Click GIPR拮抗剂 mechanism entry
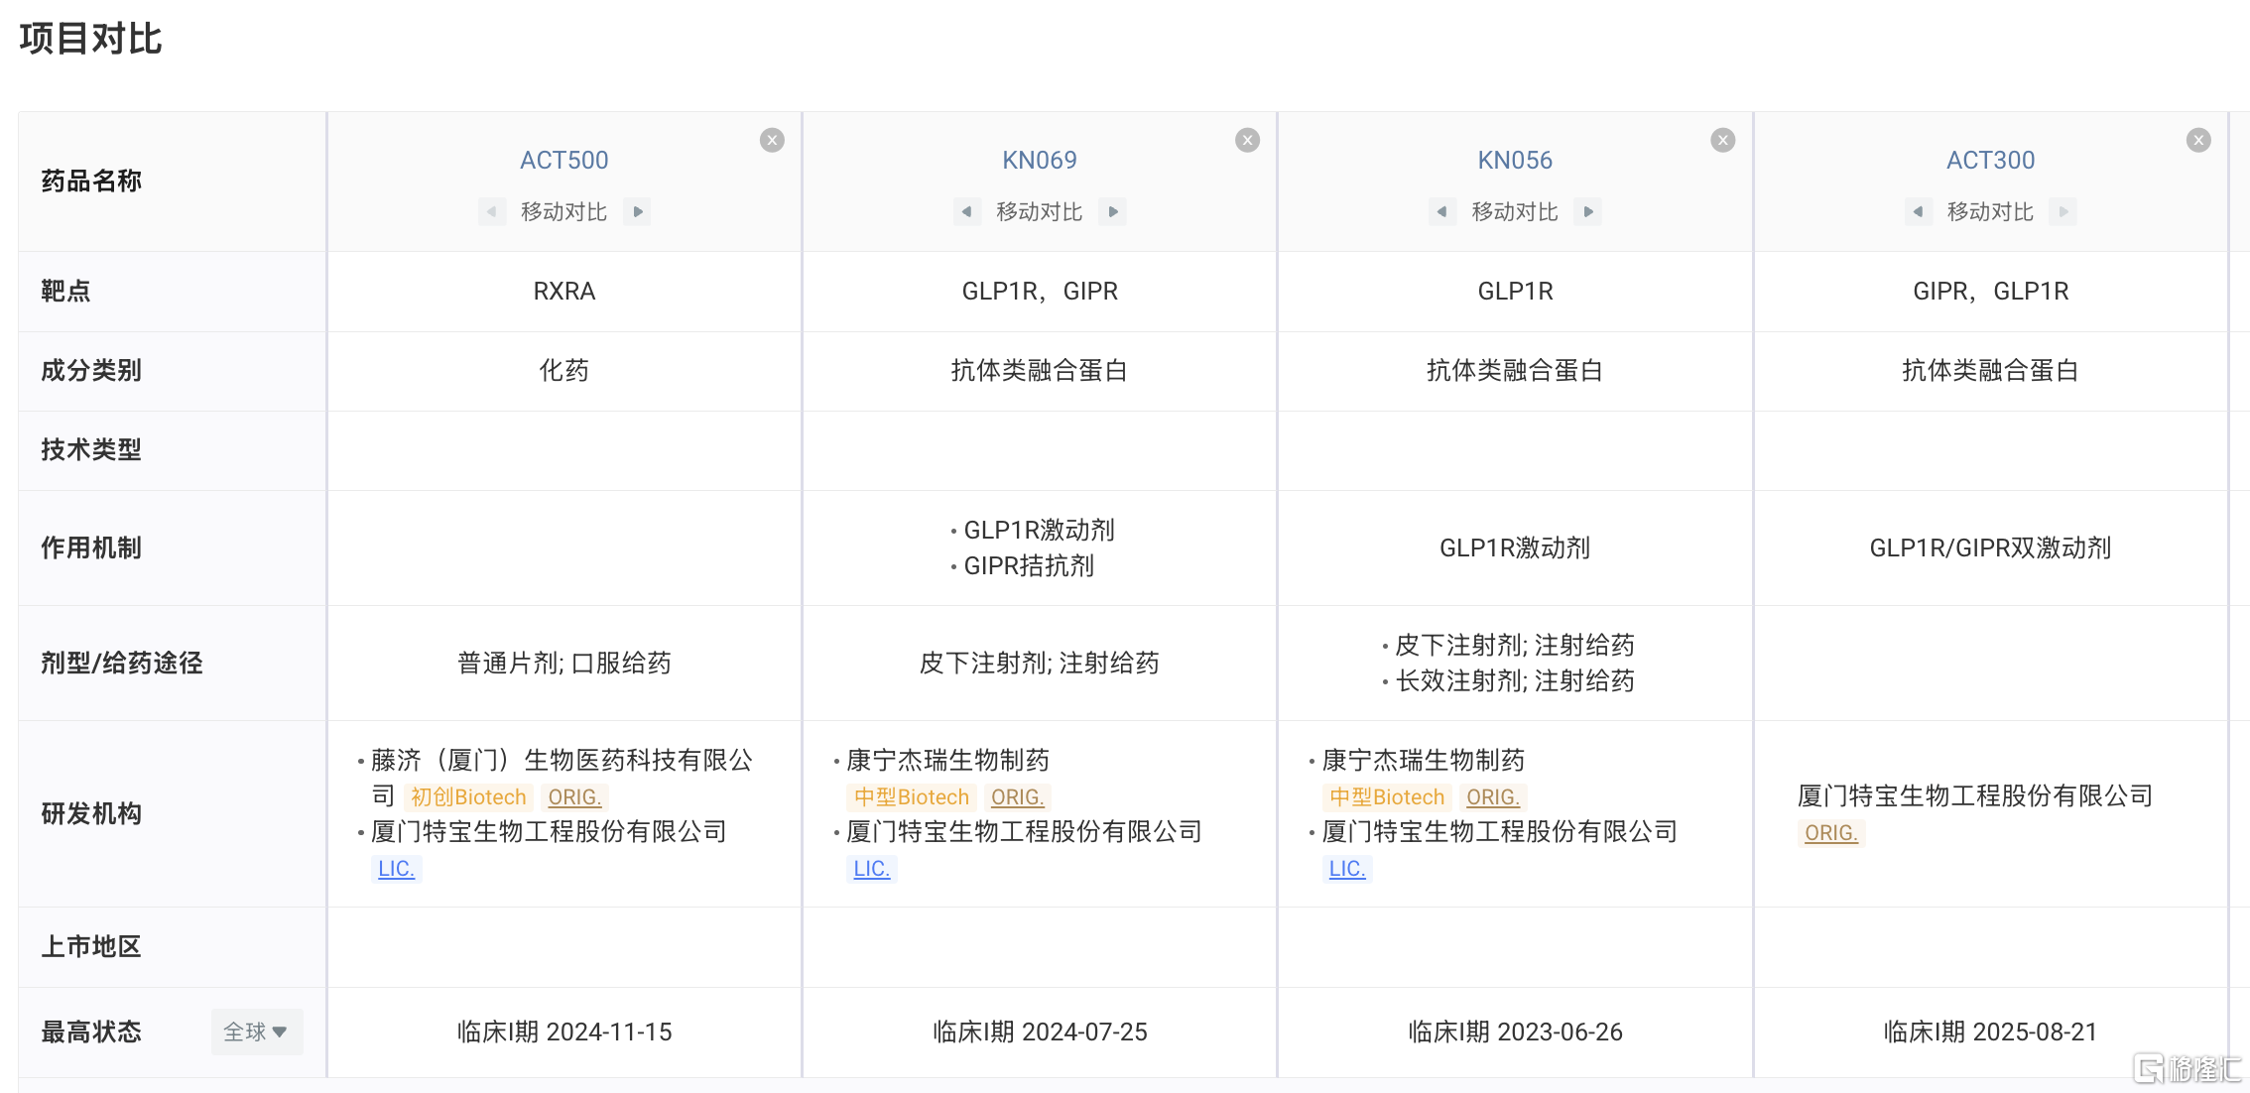Viewport: 2250px width, 1093px height. click(1029, 565)
